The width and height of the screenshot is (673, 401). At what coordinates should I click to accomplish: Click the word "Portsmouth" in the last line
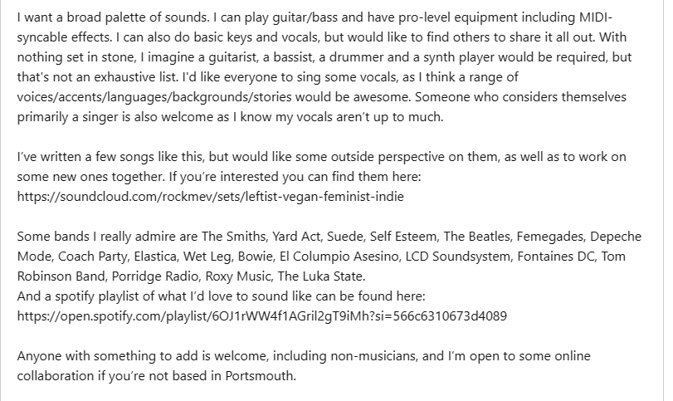pos(260,376)
